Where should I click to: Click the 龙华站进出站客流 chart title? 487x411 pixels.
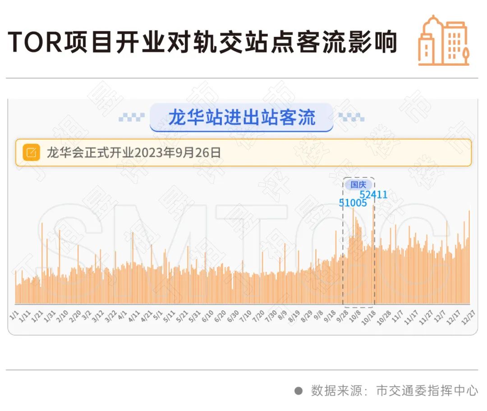point(242,117)
